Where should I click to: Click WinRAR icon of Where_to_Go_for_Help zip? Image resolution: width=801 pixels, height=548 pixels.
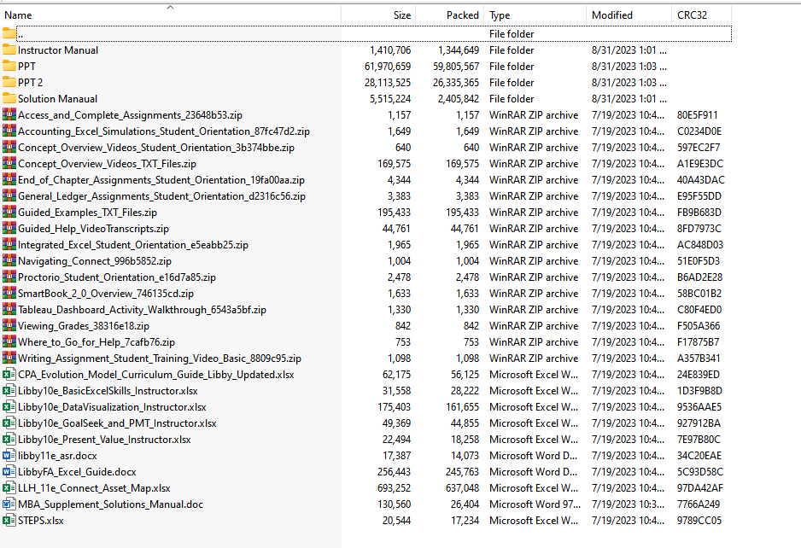click(x=9, y=342)
